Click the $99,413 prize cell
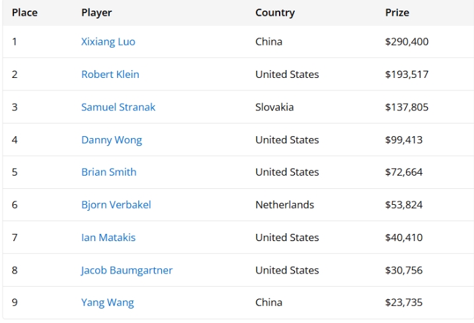474x323 pixels. pyautogui.click(x=403, y=139)
